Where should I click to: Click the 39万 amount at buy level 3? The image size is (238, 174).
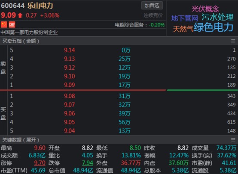click(124, 113)
